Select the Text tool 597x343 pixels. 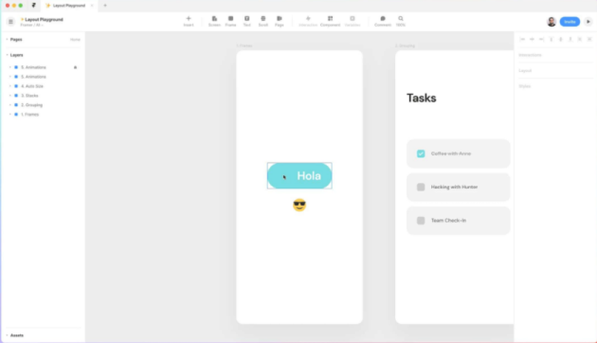click(246, 21)
